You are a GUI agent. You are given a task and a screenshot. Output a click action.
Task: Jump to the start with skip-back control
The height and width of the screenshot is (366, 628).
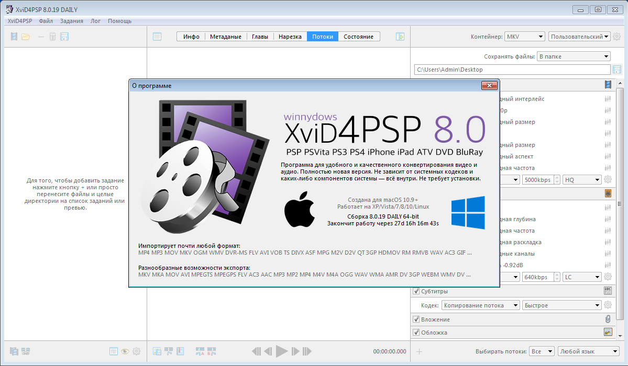[x=256, y=351]
